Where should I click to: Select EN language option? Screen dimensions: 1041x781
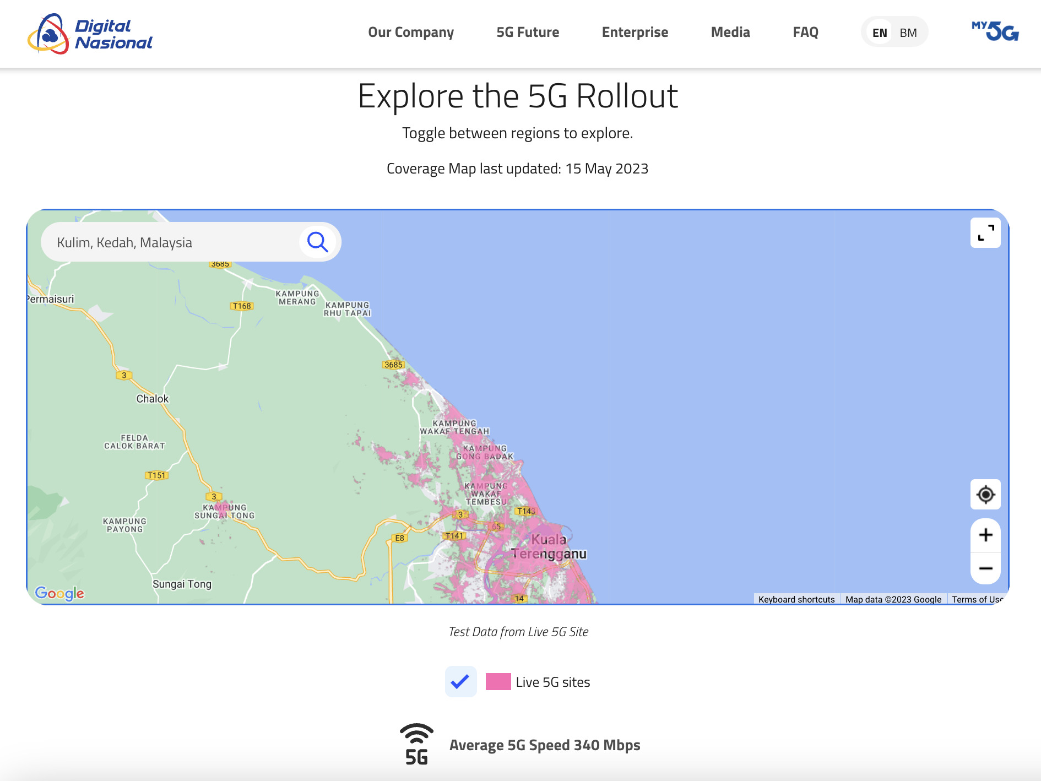point(880,32)
